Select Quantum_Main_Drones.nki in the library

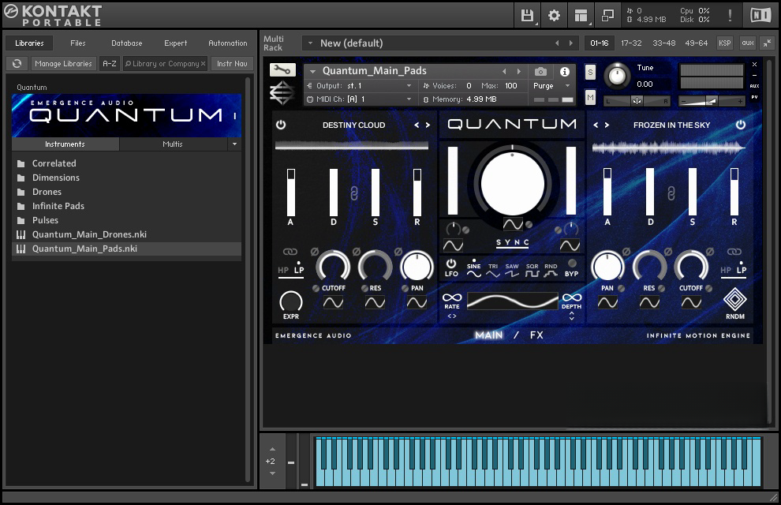point(89,234)
